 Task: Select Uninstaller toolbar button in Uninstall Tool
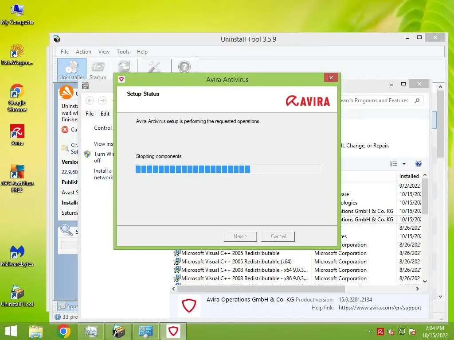(72, 70)
